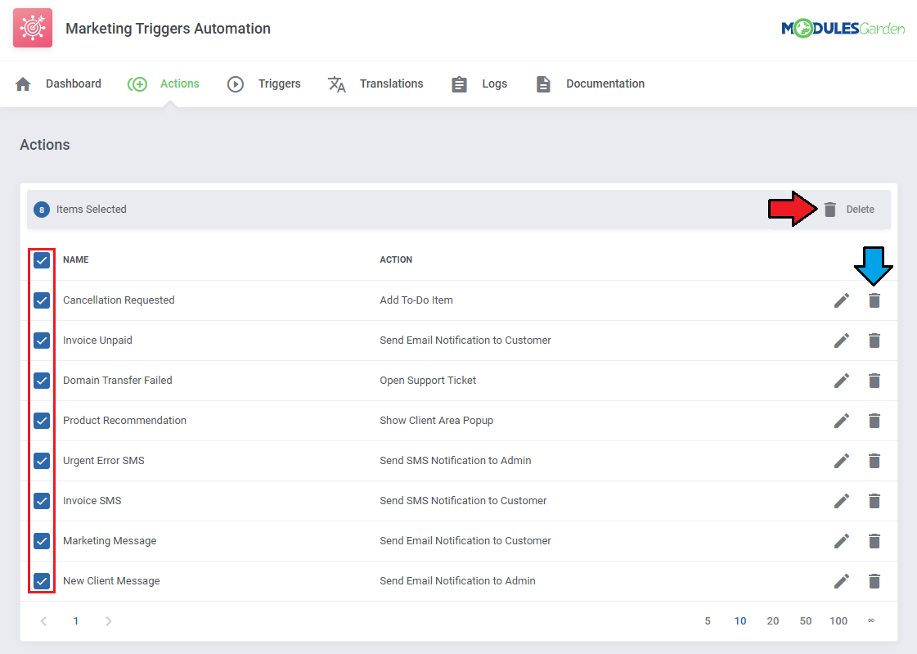Delete the Product Recommendation action
This screenshot has height=654, width=917.
874,421
